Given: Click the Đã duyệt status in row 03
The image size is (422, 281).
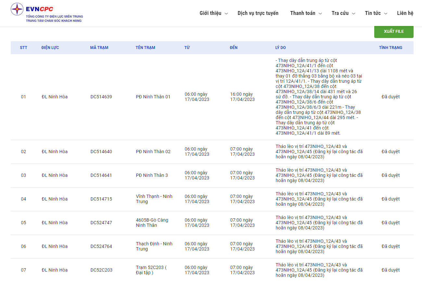Looking at the screenshot, I should [390, 175].
